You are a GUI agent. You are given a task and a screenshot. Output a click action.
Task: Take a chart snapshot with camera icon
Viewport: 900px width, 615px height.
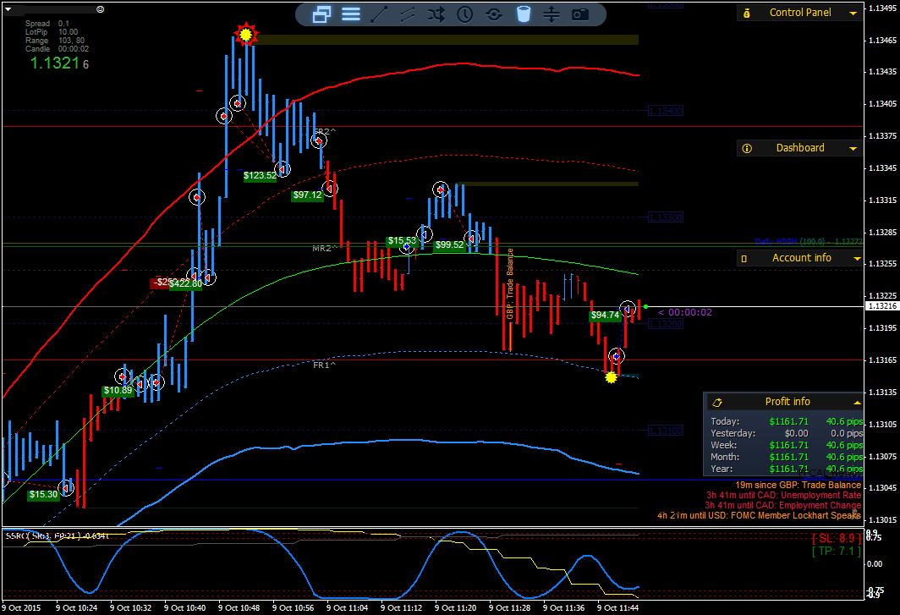click(580, 15)
